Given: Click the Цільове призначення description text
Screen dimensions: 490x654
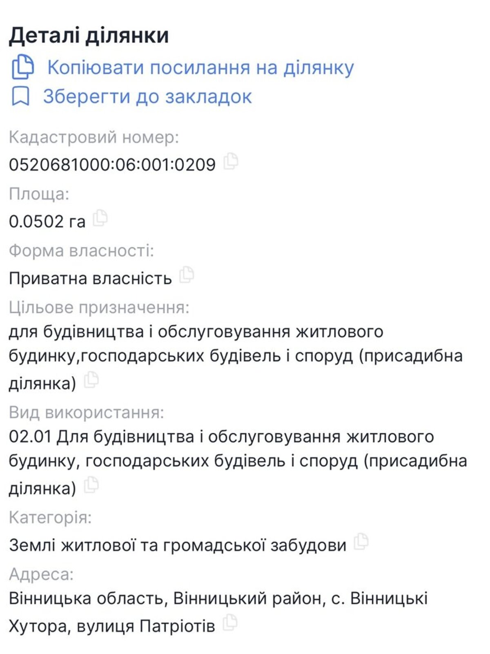Looking at the screenshot, I should (x=196, y=356).
